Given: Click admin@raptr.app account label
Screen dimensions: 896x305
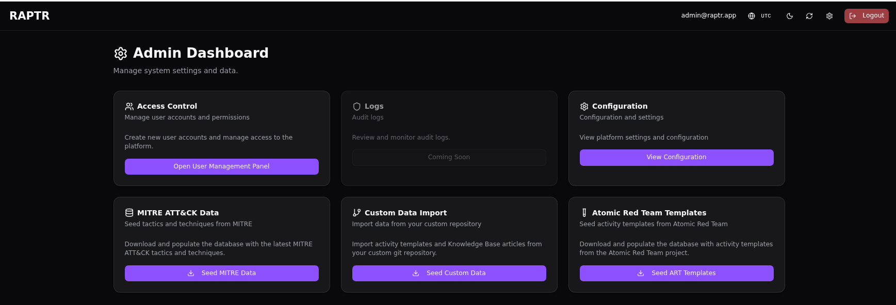Looking at the screenshot, I should click(708, 15).
